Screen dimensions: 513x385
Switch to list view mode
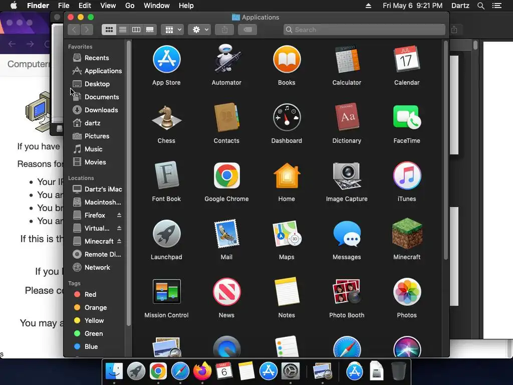pyautogui.click(x=123, y=30)
